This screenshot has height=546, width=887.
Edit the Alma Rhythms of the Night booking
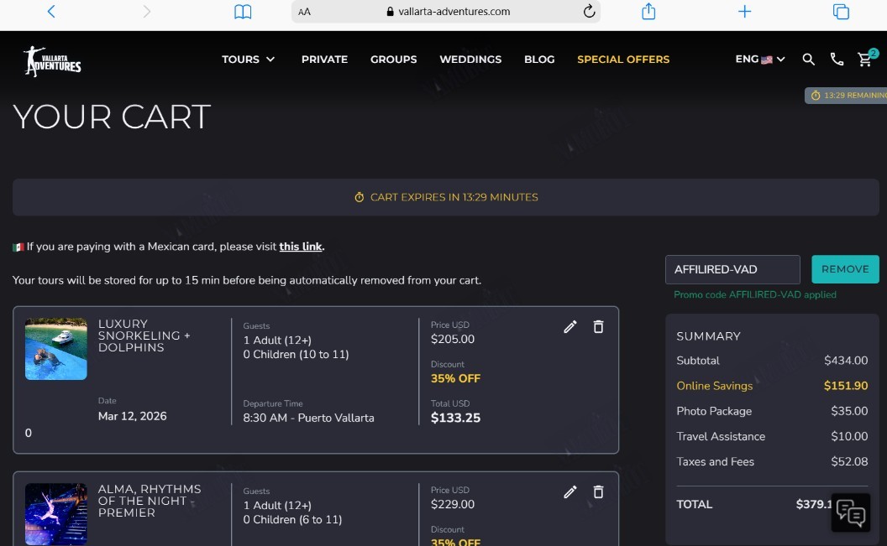[x=570, y=491]
